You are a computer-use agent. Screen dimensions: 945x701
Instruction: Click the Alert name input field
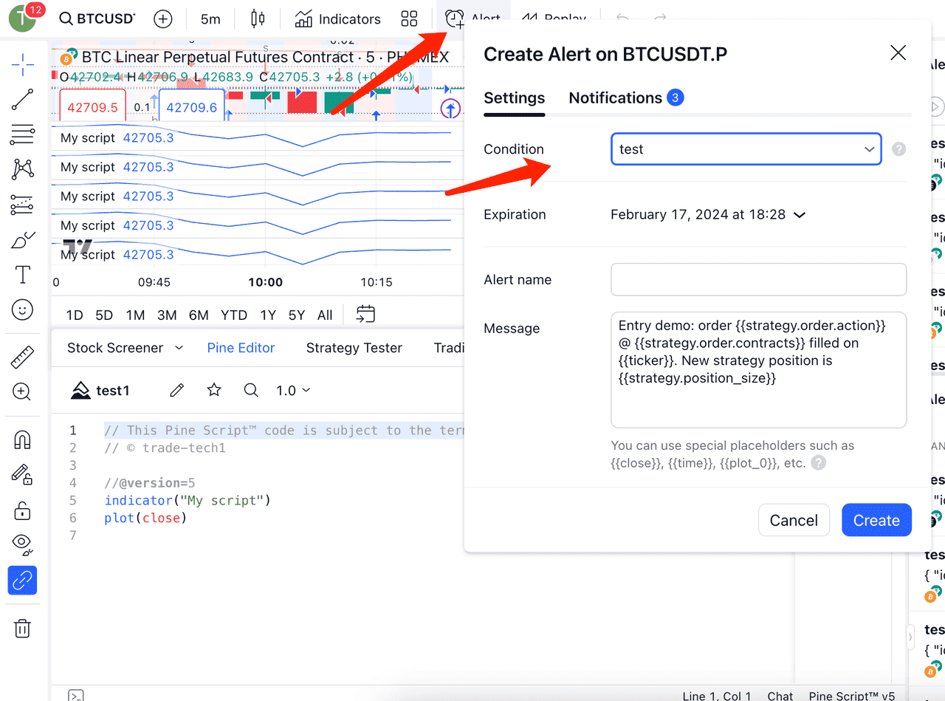click(x=758, y=280)
